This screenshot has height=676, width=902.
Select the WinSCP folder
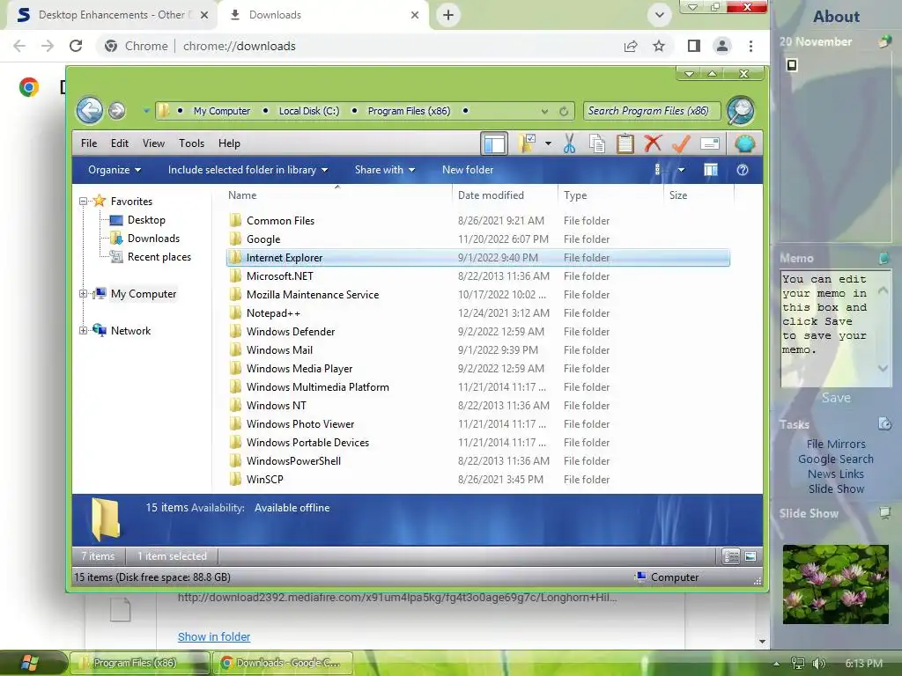pos(478,480)
